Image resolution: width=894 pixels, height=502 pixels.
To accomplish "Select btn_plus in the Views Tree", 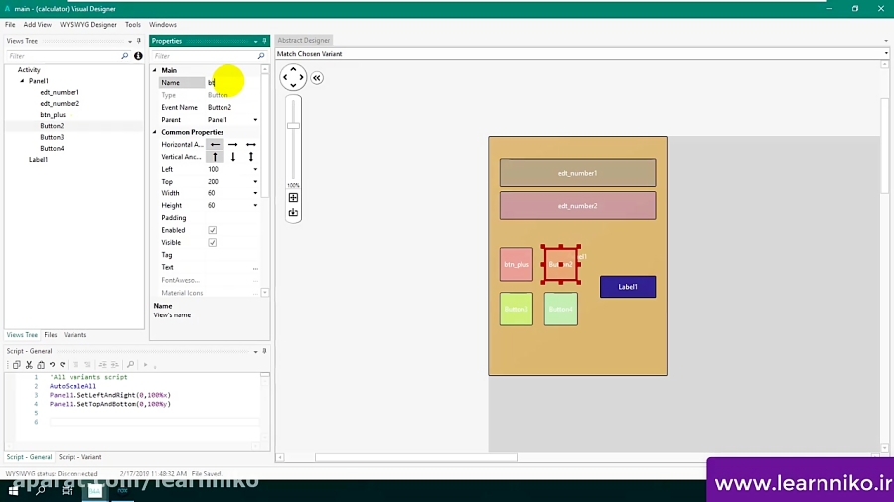I will pyautogui.click(x=53, y=115).
